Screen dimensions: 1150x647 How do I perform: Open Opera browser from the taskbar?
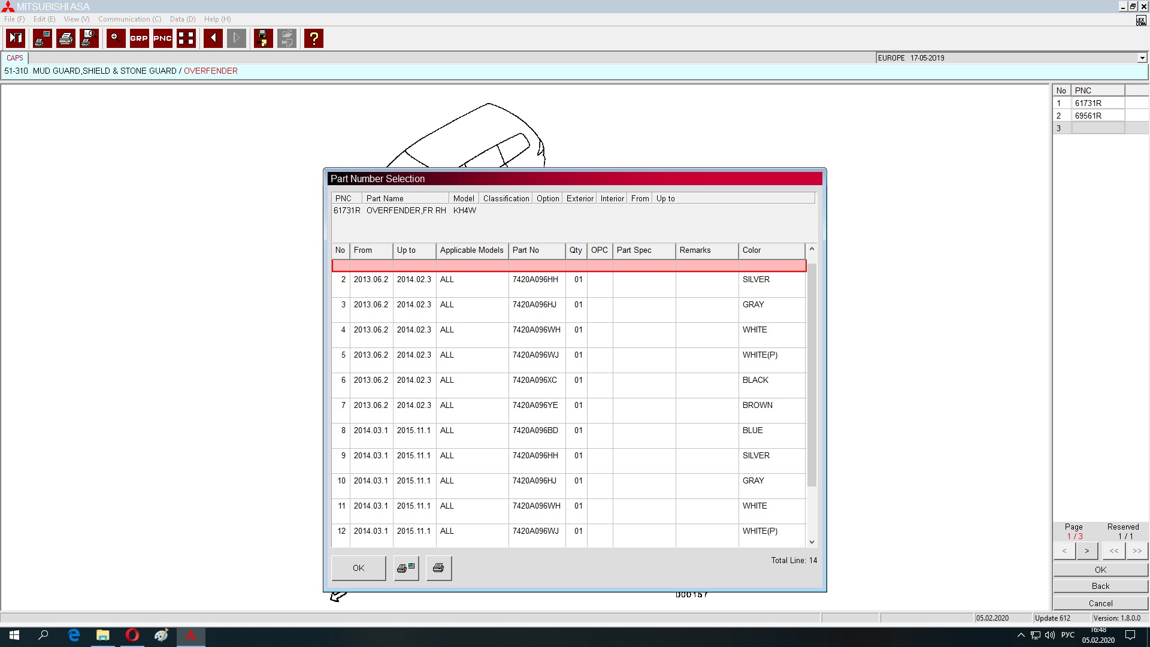(132, 635)
